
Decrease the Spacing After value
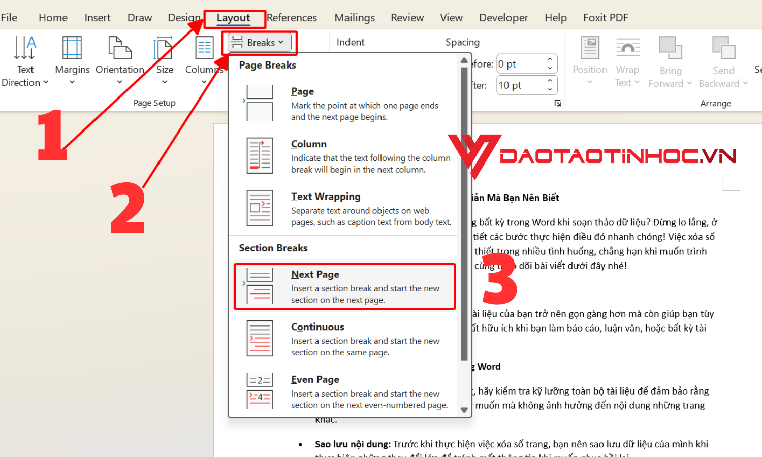550,90
